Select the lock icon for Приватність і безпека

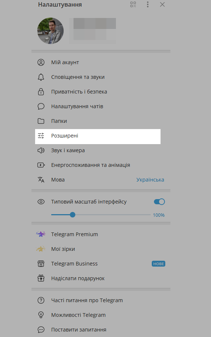coord(41,92)
